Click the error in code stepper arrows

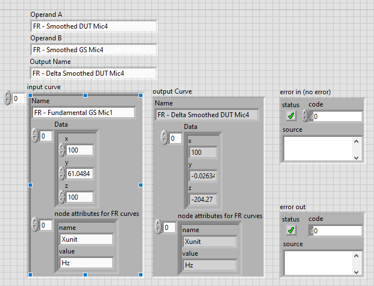click(305, 116)
